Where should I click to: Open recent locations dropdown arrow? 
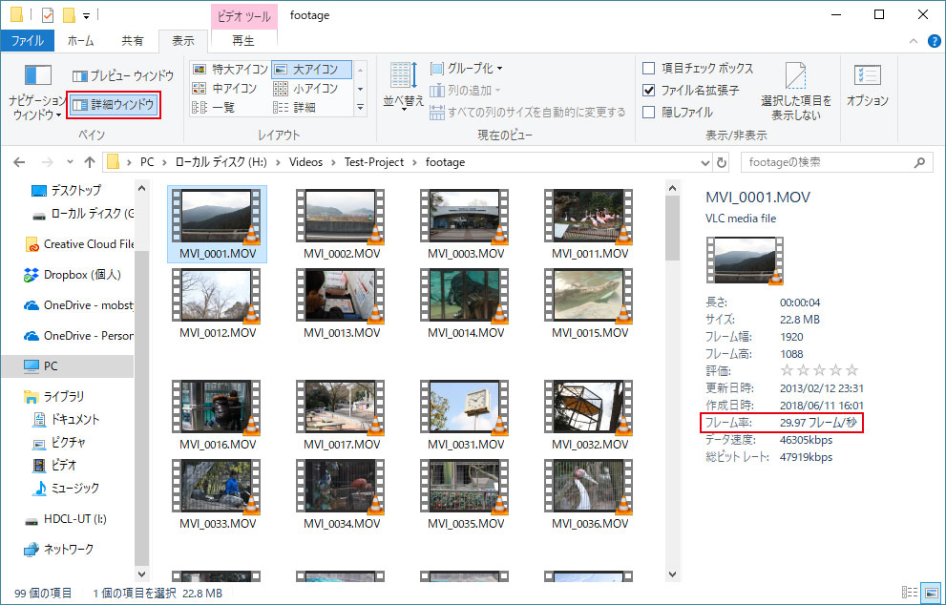(70, 162)
